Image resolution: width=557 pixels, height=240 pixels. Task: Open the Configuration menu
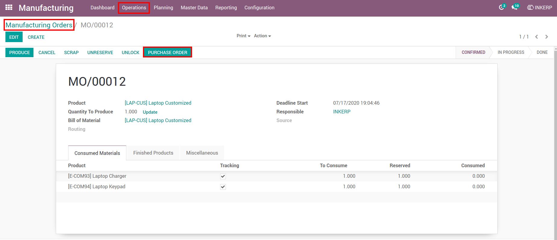point(259,8)
